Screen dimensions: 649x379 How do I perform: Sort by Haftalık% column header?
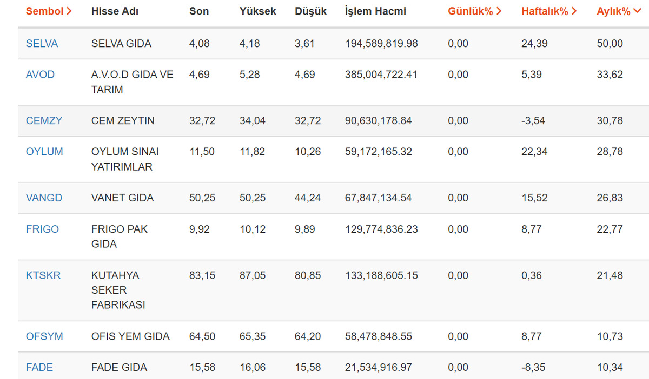549,11
